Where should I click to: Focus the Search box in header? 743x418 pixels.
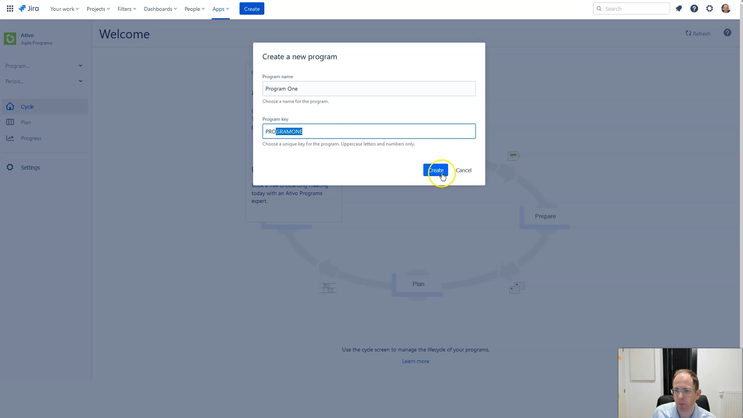point(635,9)
